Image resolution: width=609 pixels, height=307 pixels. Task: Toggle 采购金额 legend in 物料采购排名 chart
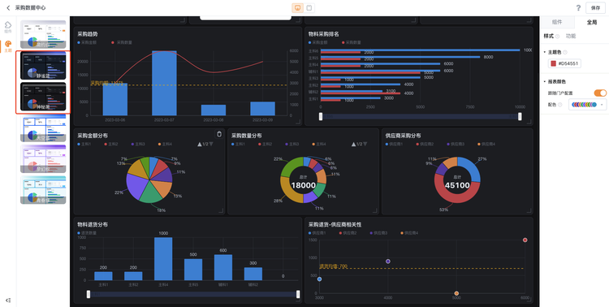point(318,42)
